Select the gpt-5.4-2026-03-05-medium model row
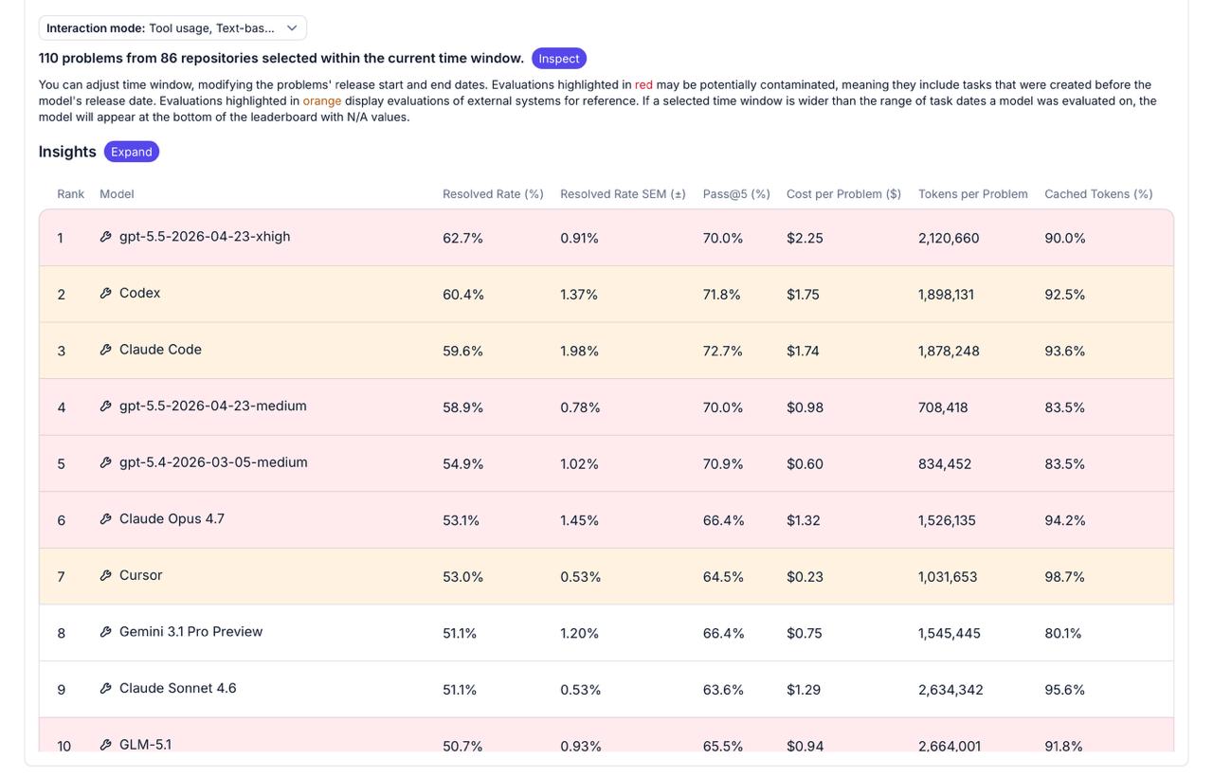The width and height of the screenshot is (1213, 777). click(606, 463)
